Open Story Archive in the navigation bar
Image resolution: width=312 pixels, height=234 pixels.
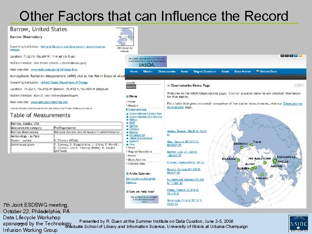point(242,71)
